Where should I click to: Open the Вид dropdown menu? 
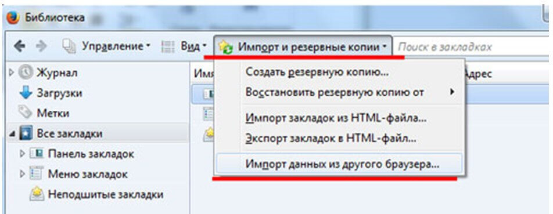(184, 46)
